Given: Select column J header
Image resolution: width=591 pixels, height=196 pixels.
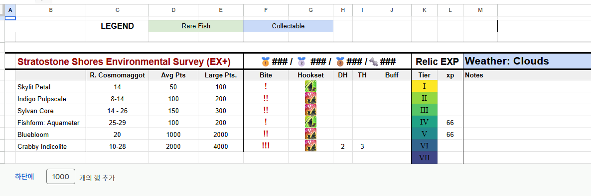Looking at the screenshot, I should [x=392, y=10].
